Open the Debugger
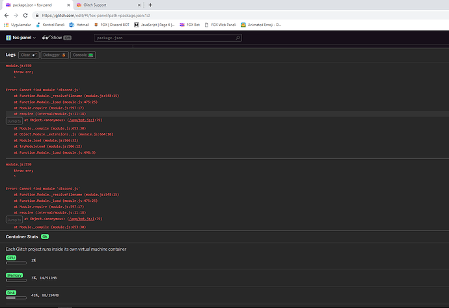 (55, 55)
